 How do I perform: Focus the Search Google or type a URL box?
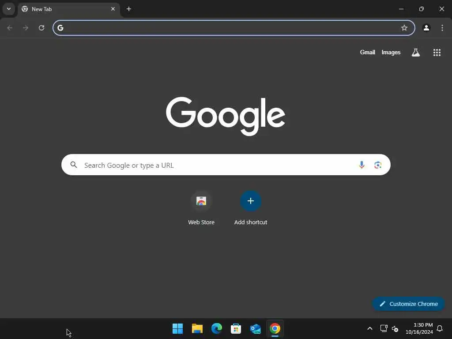click(226, 165)
